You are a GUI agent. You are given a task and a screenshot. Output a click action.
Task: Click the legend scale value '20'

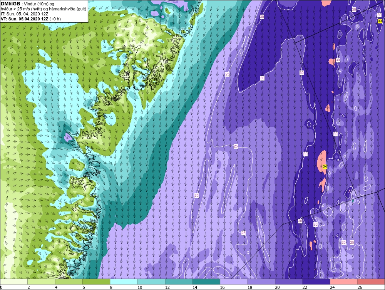[x=277, y=287]
